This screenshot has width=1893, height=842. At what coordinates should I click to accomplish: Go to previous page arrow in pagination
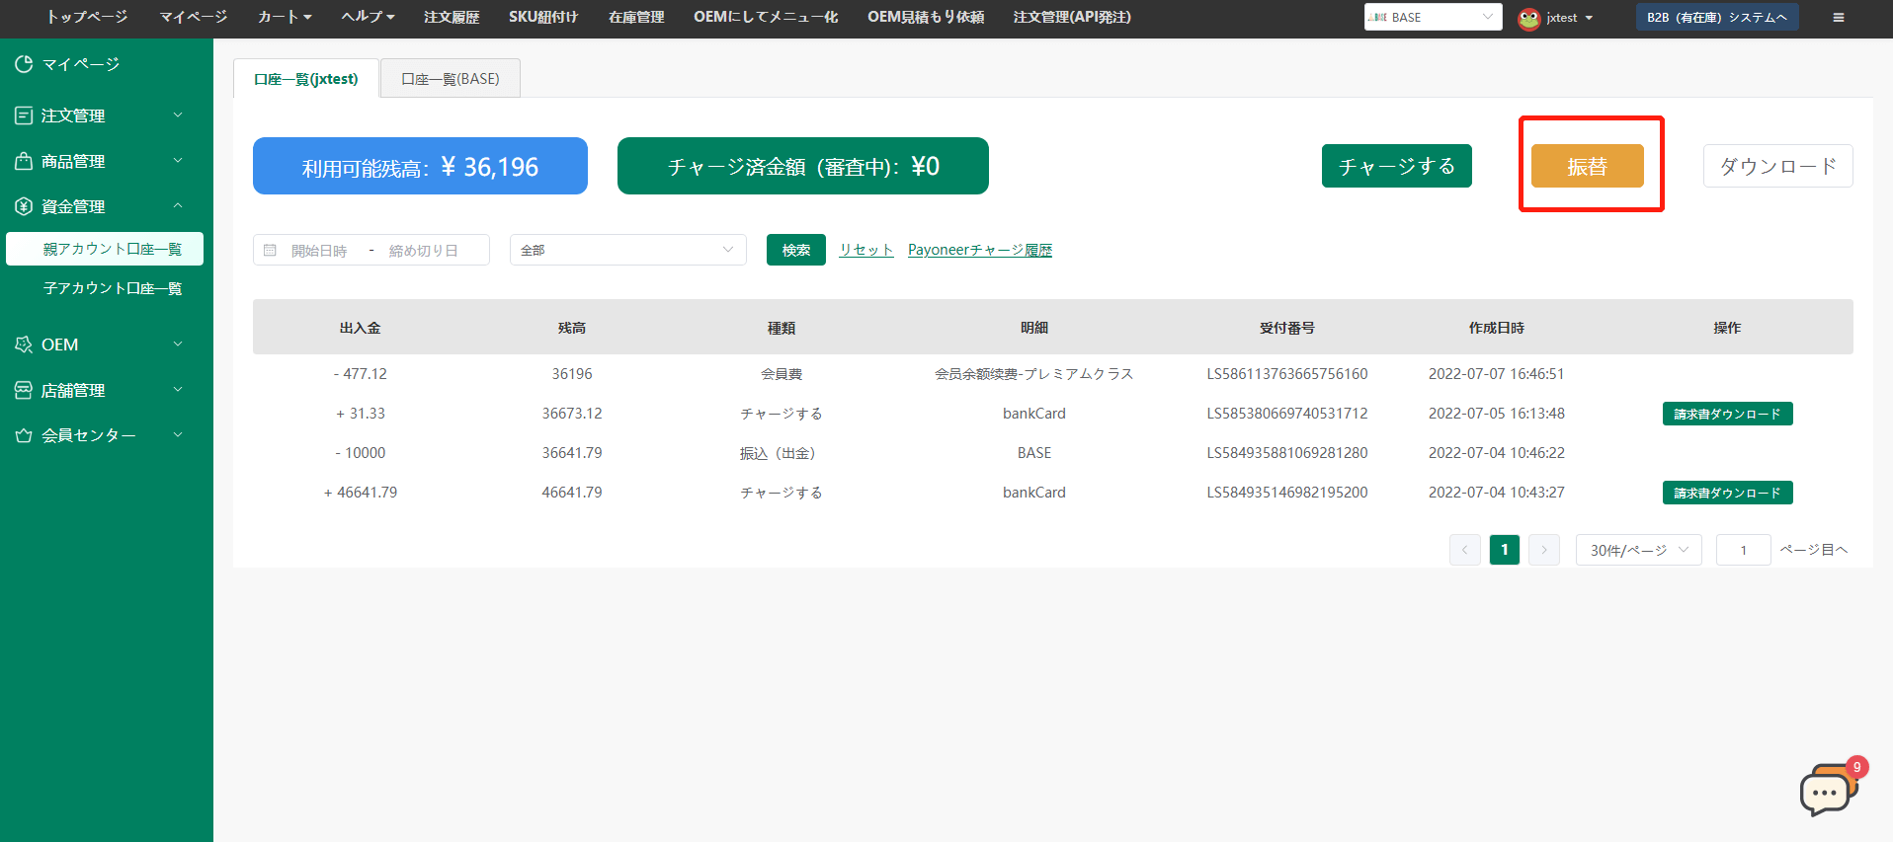click(x=1465, y=550)
